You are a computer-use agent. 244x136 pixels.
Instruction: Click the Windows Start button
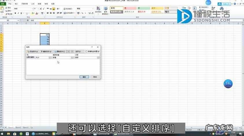coord(2,134)
